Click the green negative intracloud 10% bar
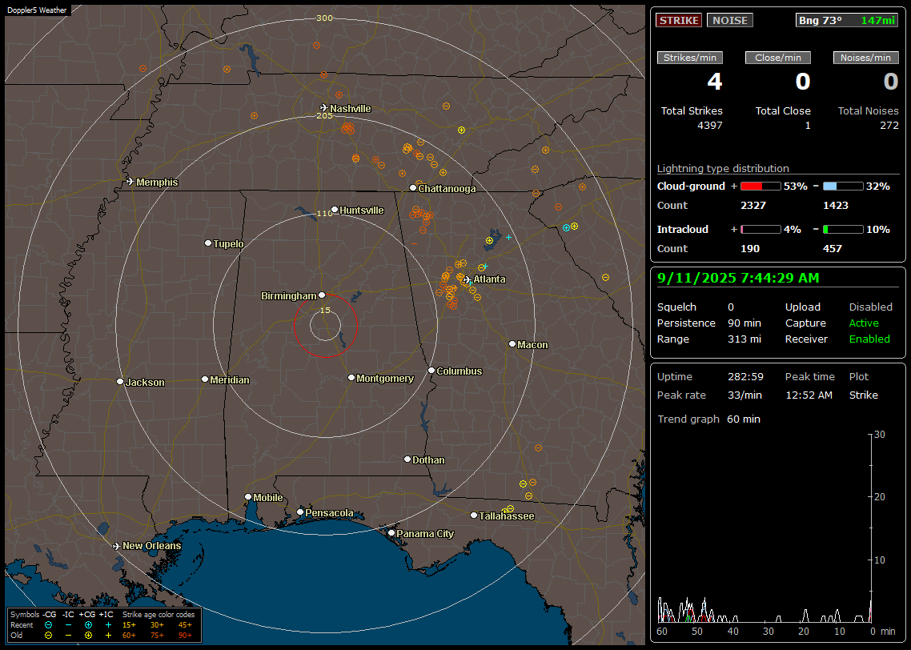This screenshot has width=911, height=650. click(843, 230)
